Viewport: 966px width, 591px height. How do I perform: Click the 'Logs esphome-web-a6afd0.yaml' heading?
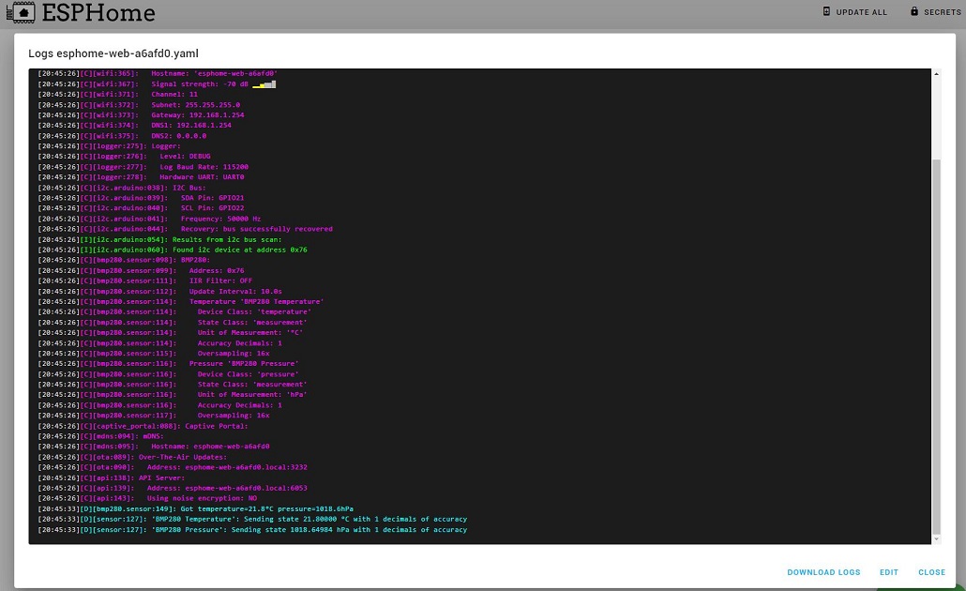[113, 53]
